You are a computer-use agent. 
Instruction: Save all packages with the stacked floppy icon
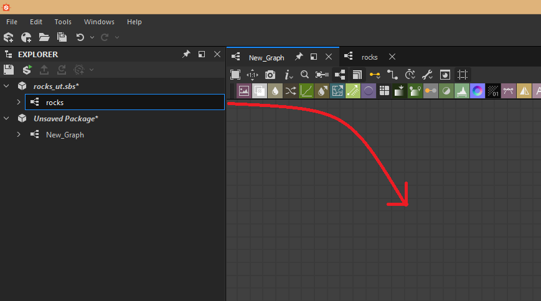pos(62,37)
